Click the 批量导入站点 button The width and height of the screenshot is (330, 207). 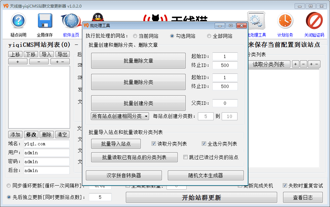click(116, 144)
